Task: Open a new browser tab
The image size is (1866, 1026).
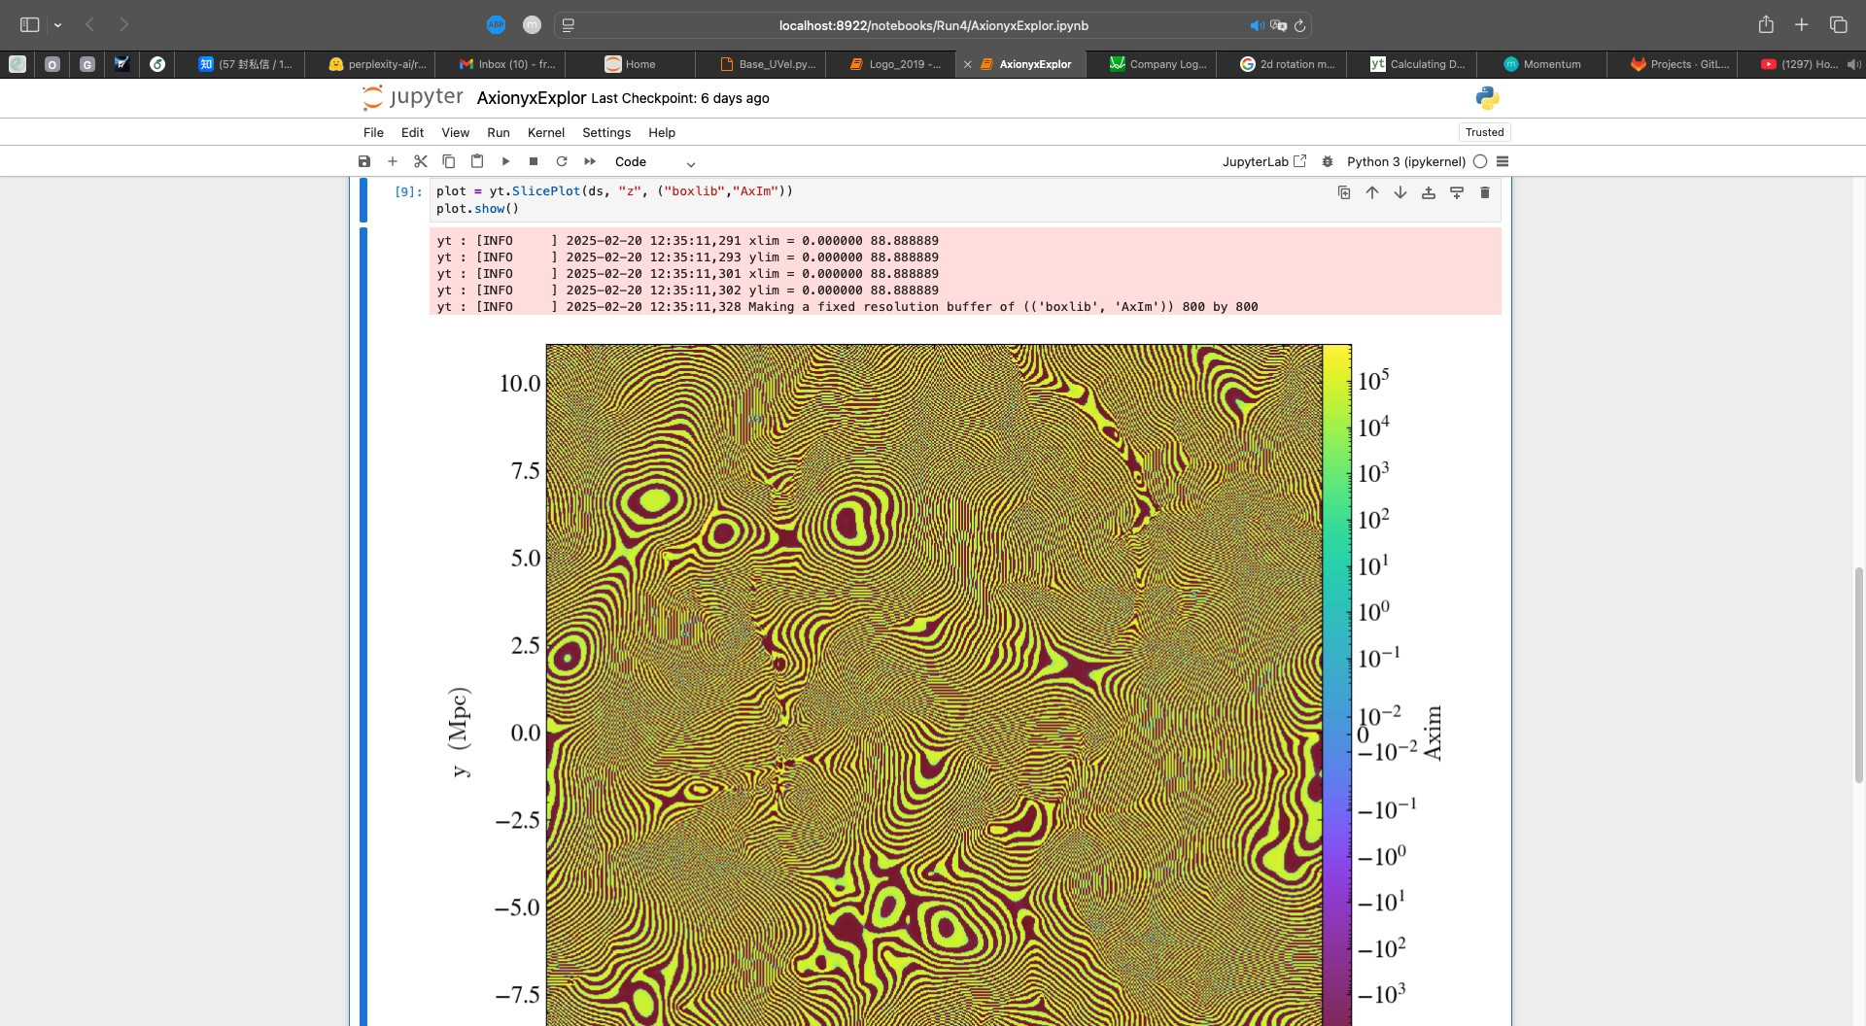Action: [1801, 25]
